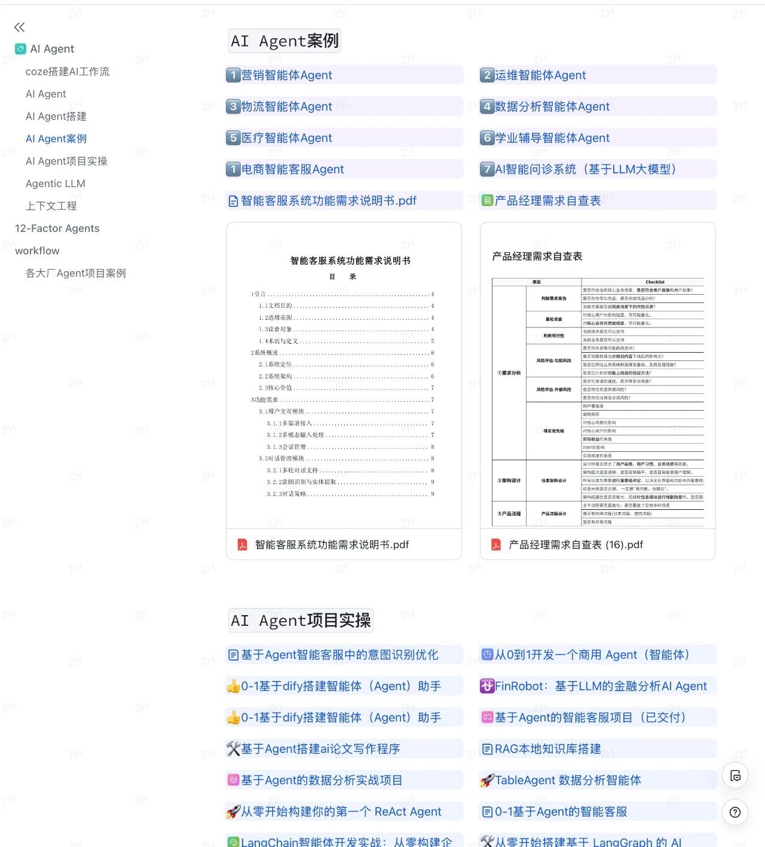Select AI Agent案例 in the sidebar
765x847 pixels.
[x=56, y=139]
